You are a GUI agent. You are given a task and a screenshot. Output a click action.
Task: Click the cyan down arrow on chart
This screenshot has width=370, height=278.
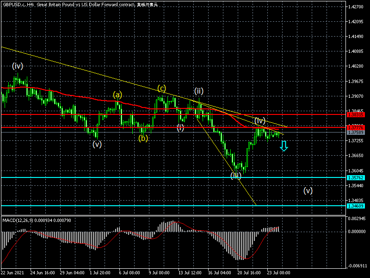[x=284, y=146]
